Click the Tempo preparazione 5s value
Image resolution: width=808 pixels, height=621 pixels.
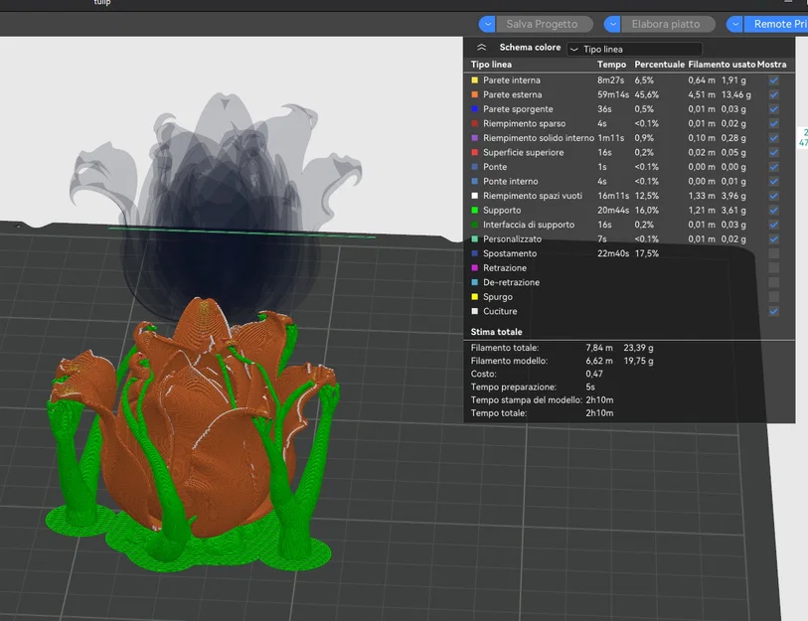[590, 388]
